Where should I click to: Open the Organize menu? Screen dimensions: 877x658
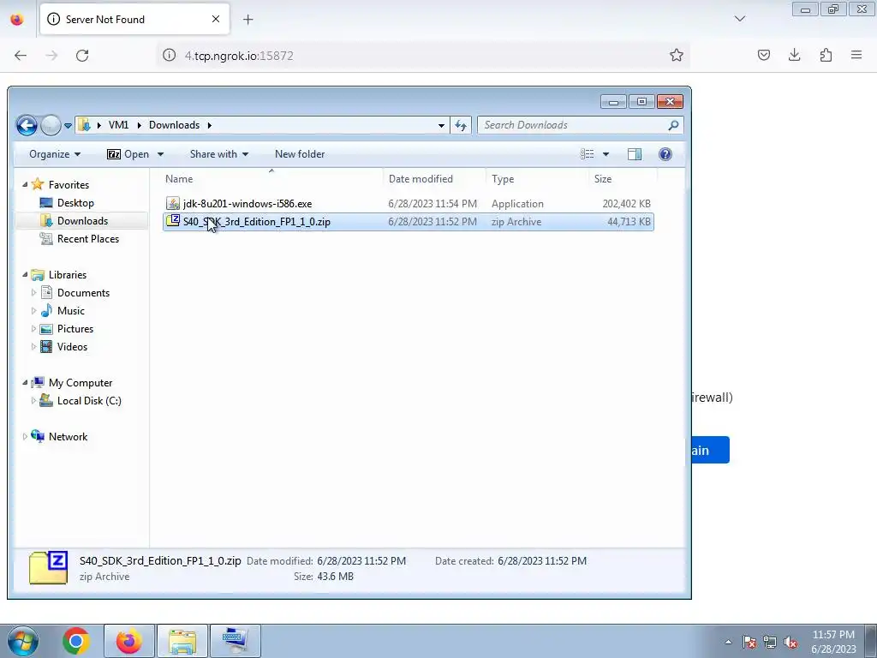pos(55,154)
